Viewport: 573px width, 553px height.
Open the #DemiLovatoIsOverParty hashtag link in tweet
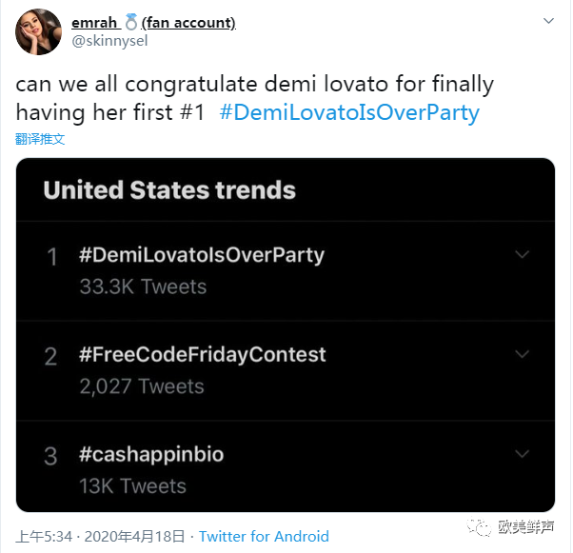pyautogui.click(x=348, y=112)
